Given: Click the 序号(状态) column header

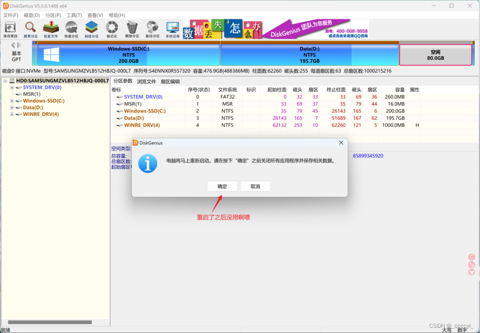Looking at the screenshot, I should (199, 90).
